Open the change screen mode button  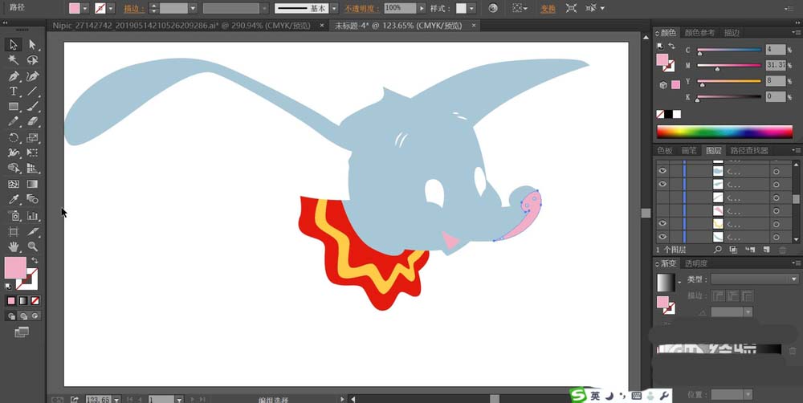(x=22, y=332)
